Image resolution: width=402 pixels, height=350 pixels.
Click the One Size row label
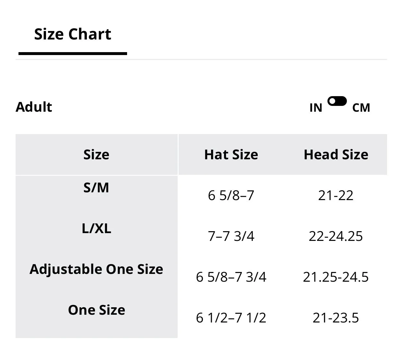pos(96,310)
